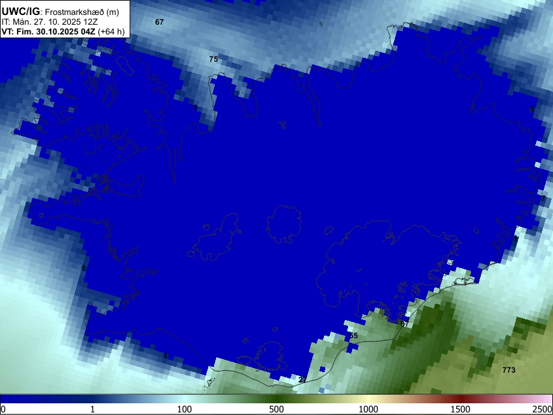Viewport: 553px width, 415px height.
Task: Click the map value label '773'
Action: tap(509, 370)
